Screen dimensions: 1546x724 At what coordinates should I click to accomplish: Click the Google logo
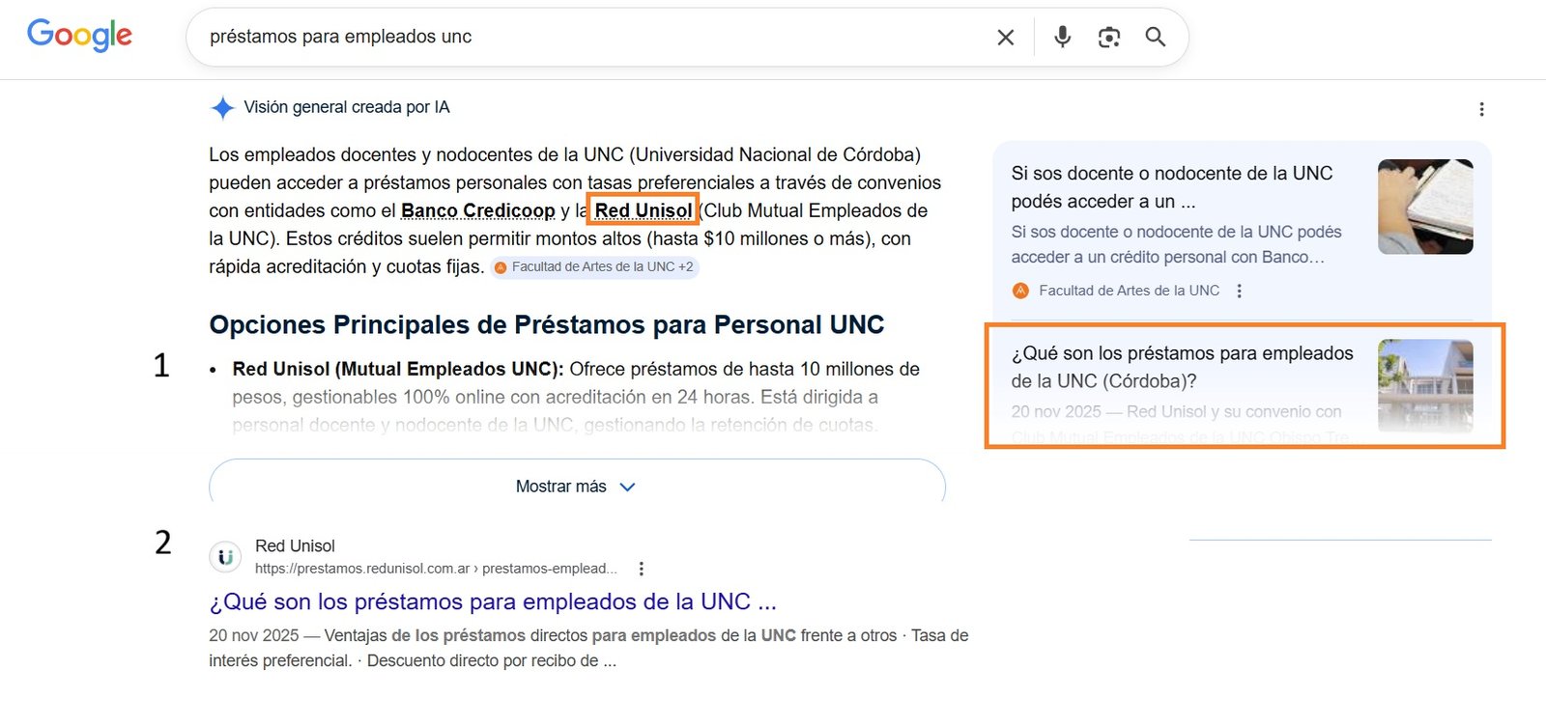79,36
